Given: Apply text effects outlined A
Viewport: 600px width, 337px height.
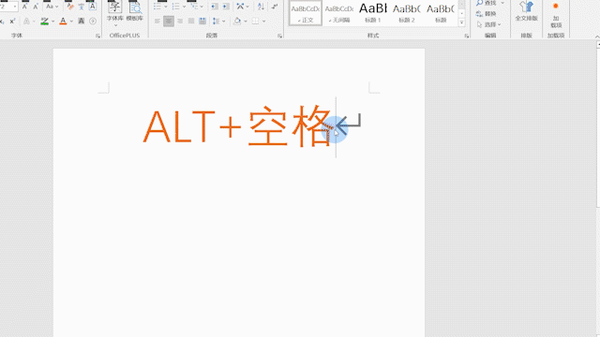Looking at the screenshot, I should [x=27, y=21].
